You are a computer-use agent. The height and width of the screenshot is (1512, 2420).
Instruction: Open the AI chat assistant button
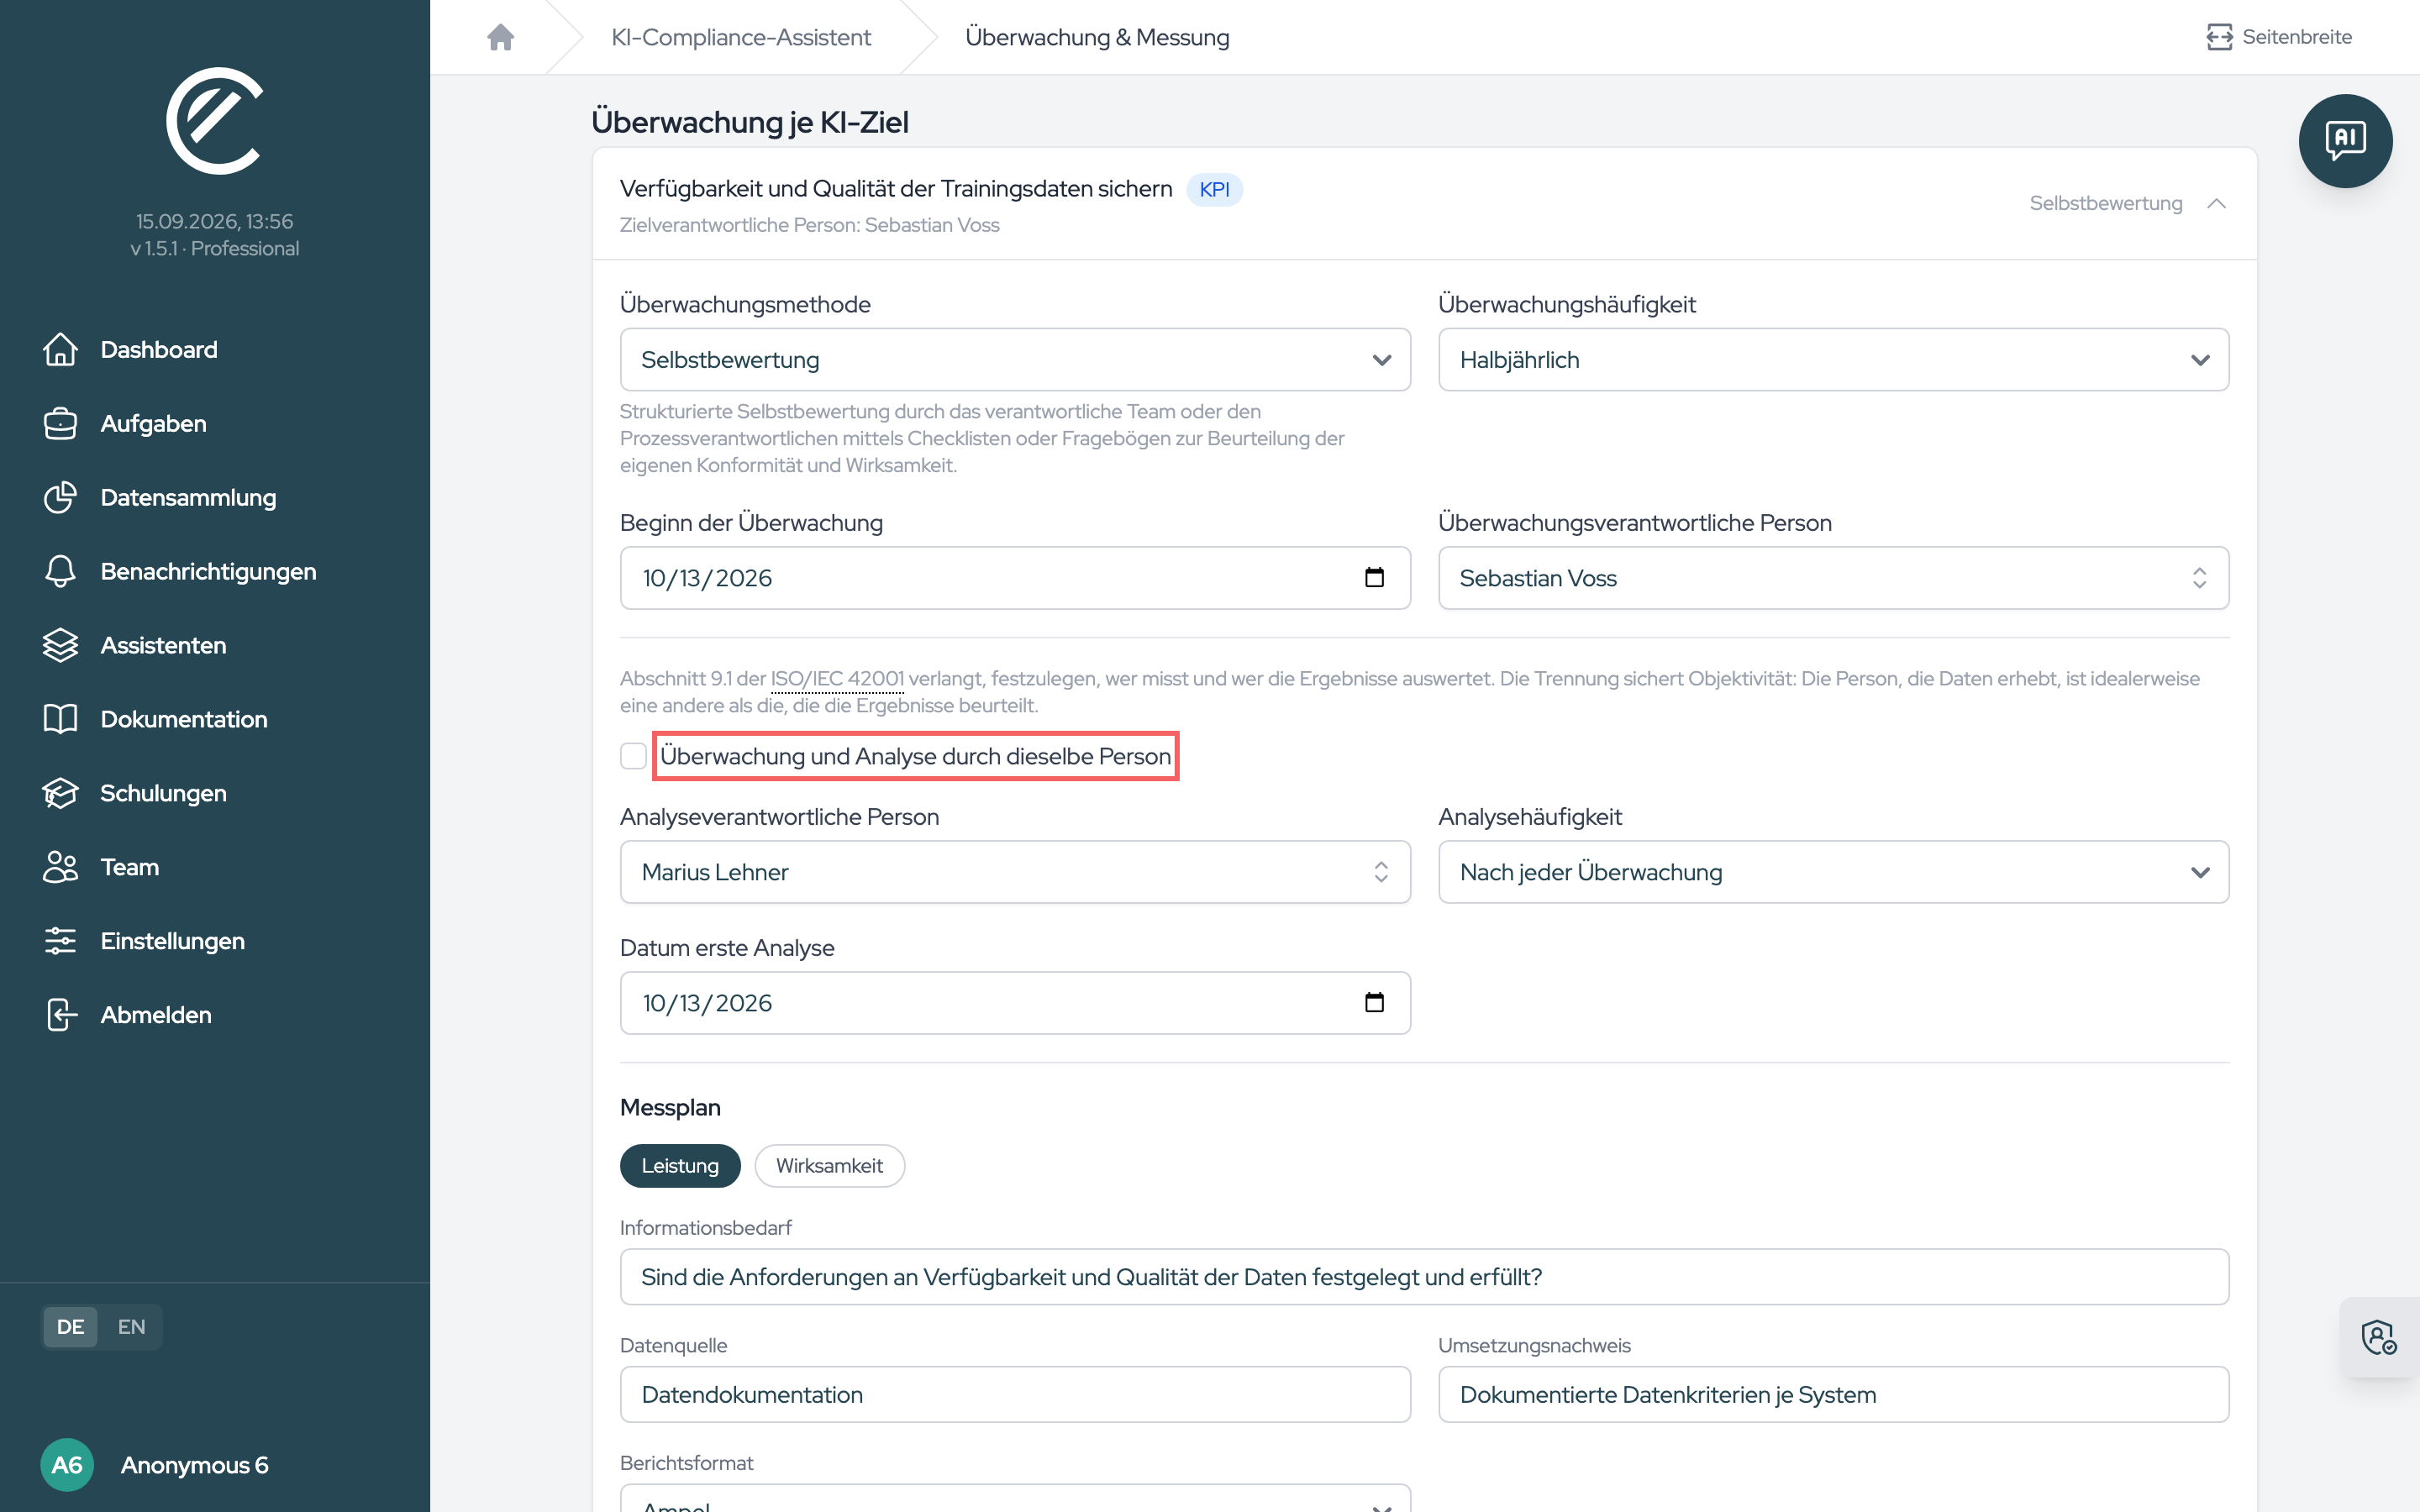pos(2345,141)
